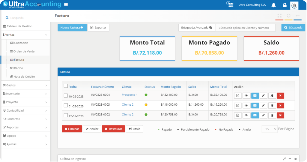307x162 pixels.
Task: Click the lock icon in header
Action: coord(285,5)
